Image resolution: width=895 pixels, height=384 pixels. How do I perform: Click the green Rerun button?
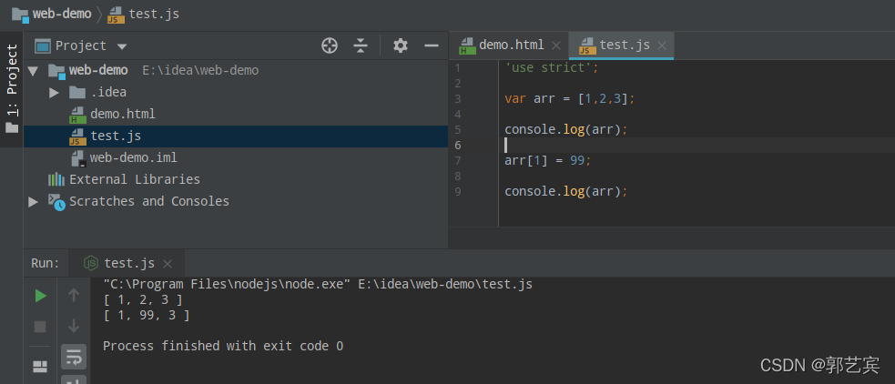coord(40,296)
